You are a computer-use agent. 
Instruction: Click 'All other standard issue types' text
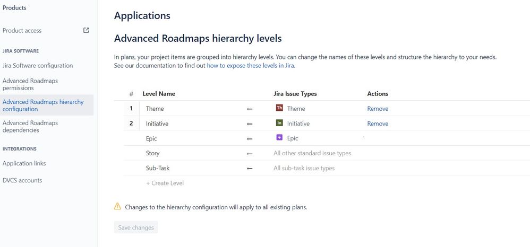click(x=312, y=153)
